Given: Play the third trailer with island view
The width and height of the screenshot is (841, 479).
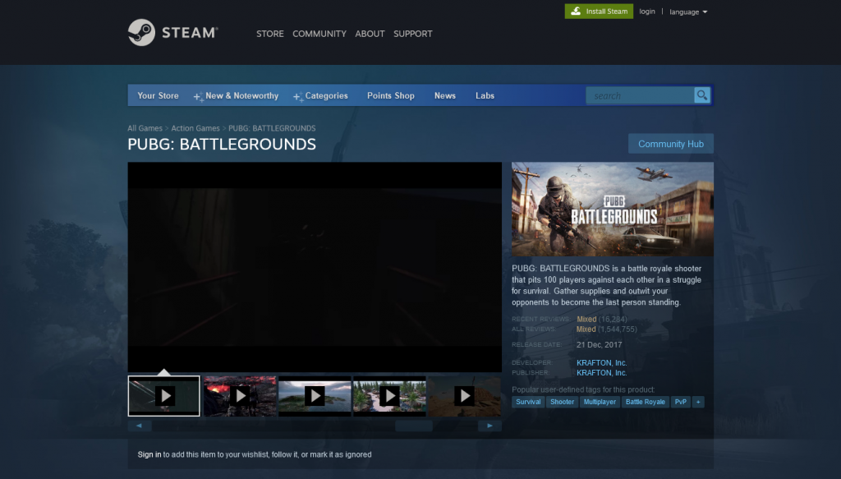Looking at the screenshot, I should (x=315, y=396).
